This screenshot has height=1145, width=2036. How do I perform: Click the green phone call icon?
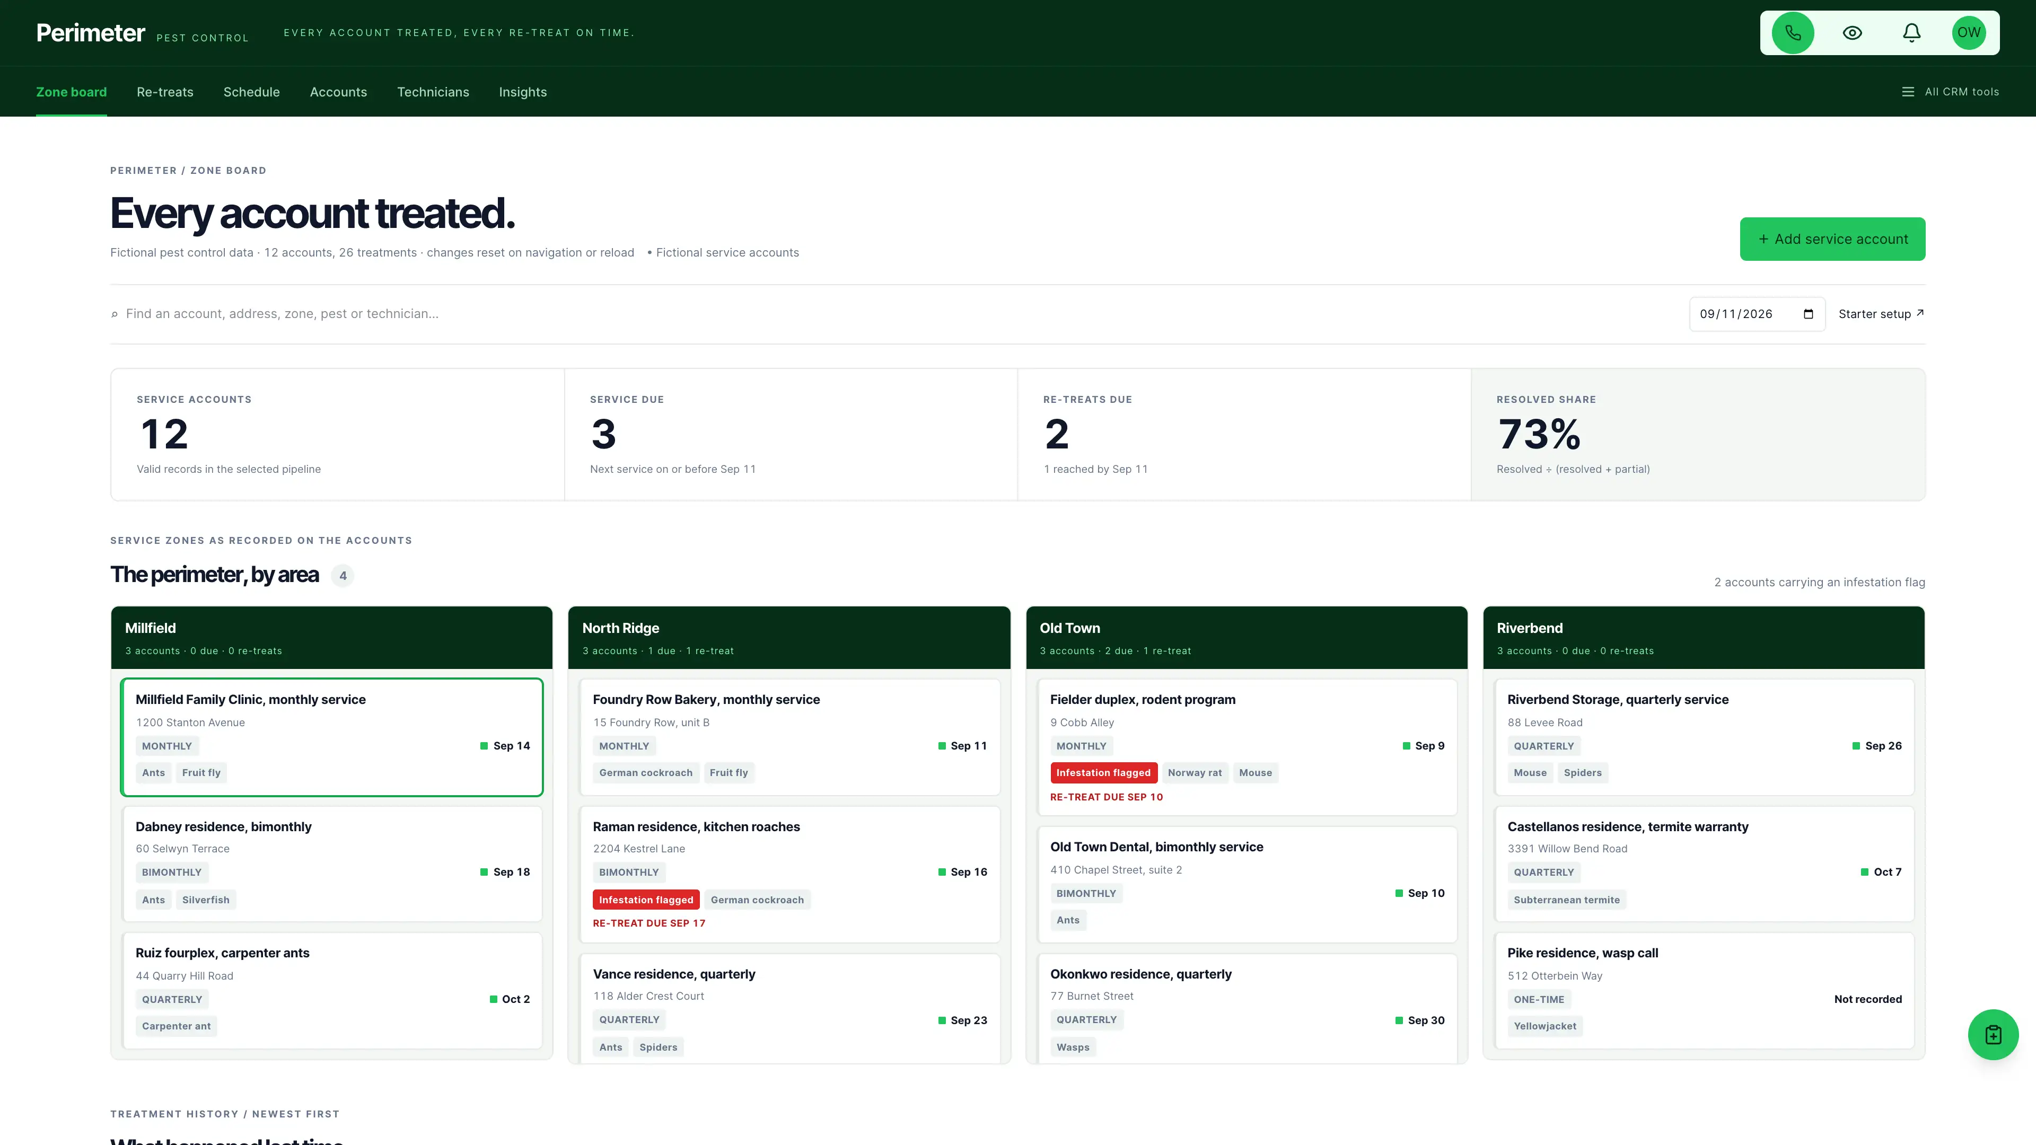point(1793,32)
